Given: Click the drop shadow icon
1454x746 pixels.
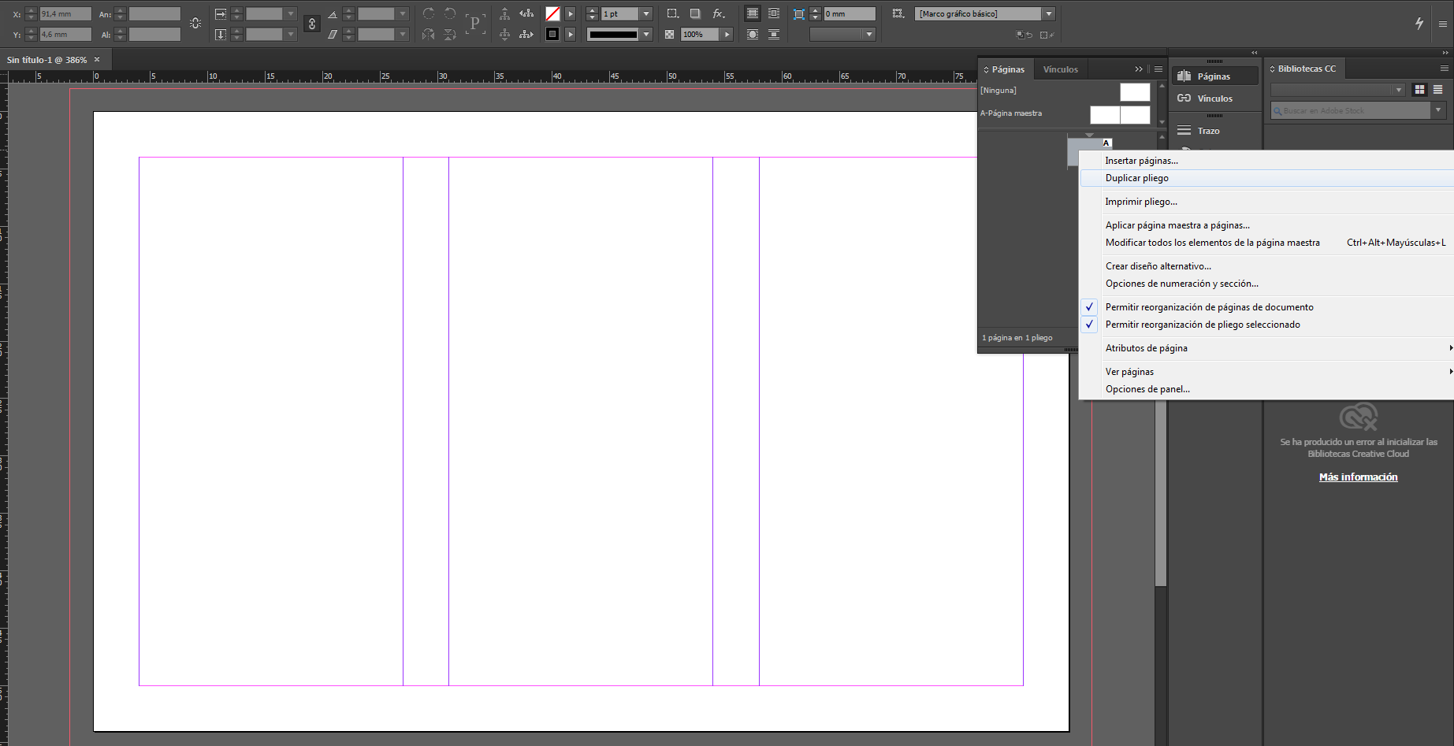Looking at the screenshot, I should pyautogui.click(x=695, y=13).
